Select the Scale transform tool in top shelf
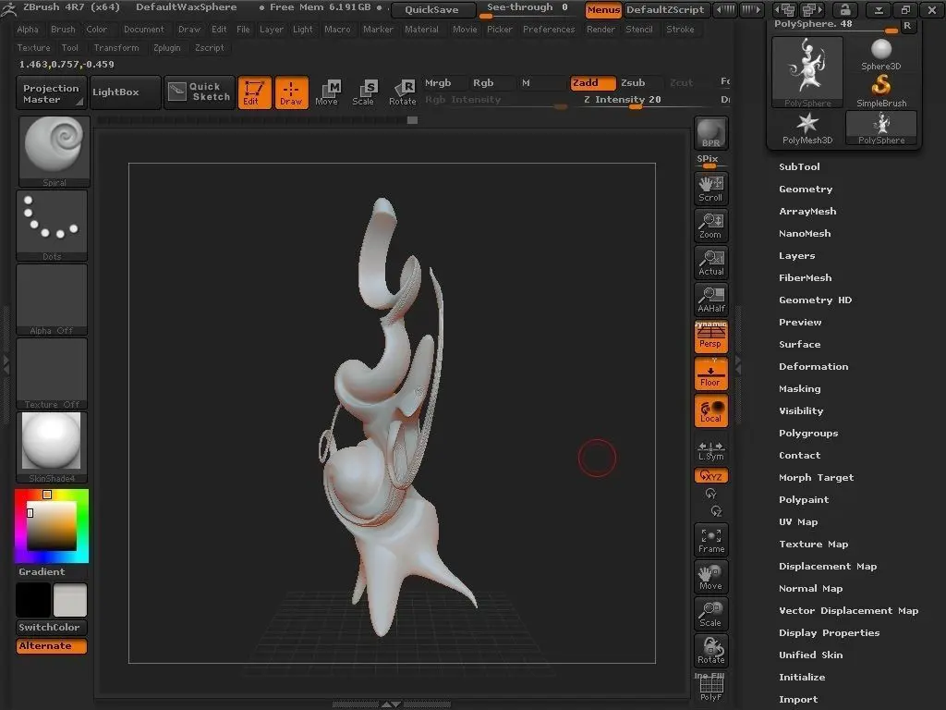 pyautogui.click(x=364, y=92)
